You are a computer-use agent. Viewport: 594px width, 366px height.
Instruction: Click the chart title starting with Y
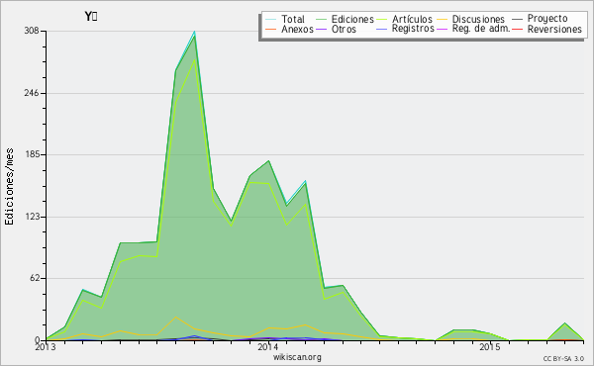[91, 17]
